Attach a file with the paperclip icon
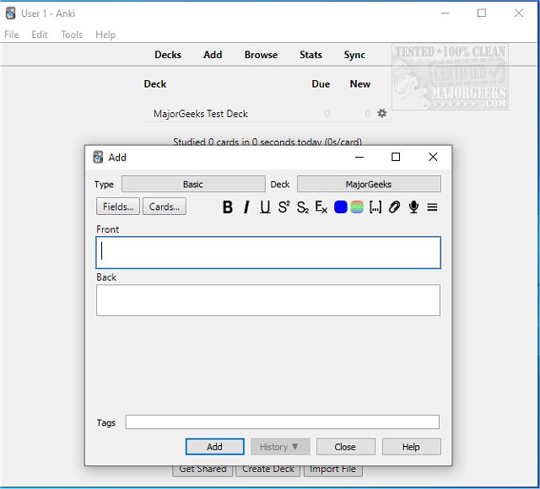 (x=394, y=207)
